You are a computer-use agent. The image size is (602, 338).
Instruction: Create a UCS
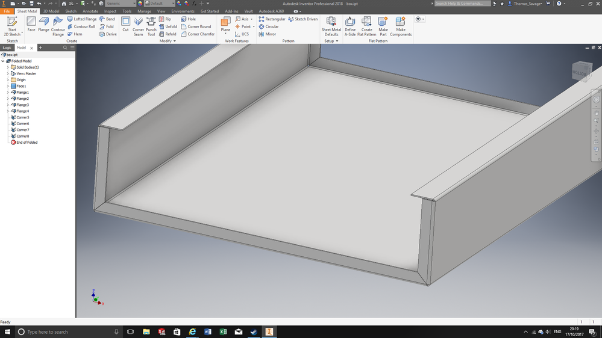(x=242, y=34)
